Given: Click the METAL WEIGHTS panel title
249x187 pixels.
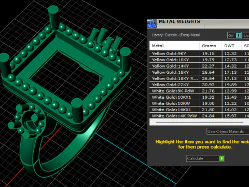Looking at the screenshot, I should (179, 21).
